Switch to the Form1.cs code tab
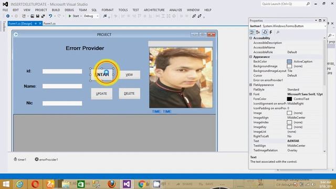Image resolution: width=336 pixels, height=189 pixels. 49,24
